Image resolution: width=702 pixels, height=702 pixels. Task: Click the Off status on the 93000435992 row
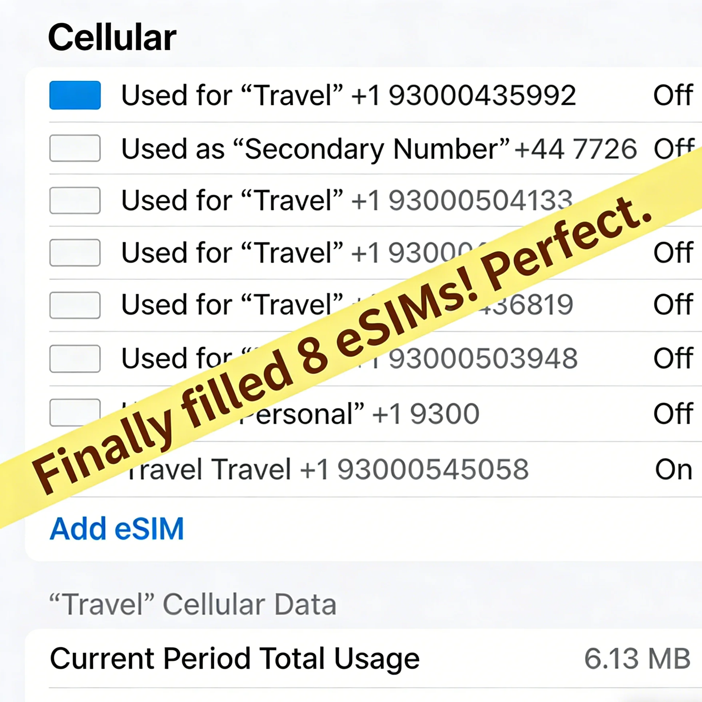[x=673, y=95]
